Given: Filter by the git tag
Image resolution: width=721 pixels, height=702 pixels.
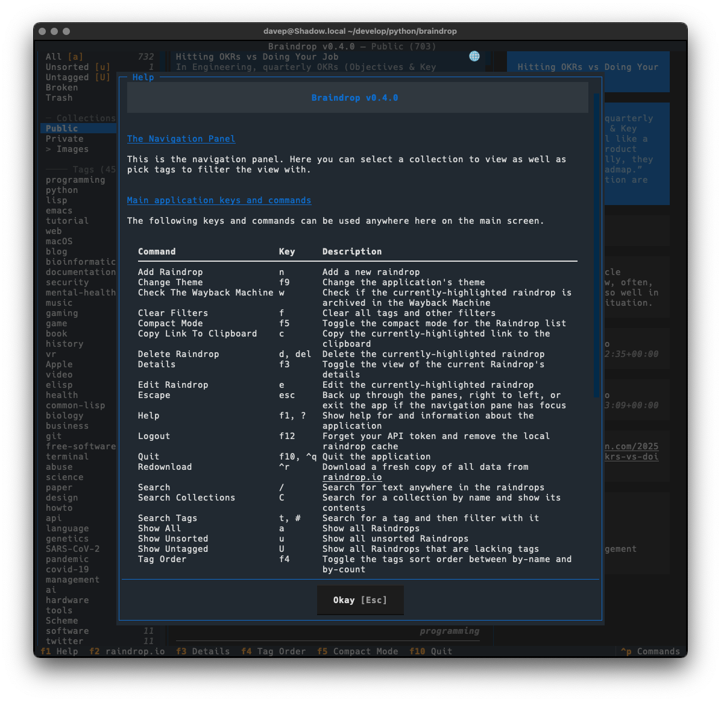Looking at the screenshot, I should coord(53,436).
